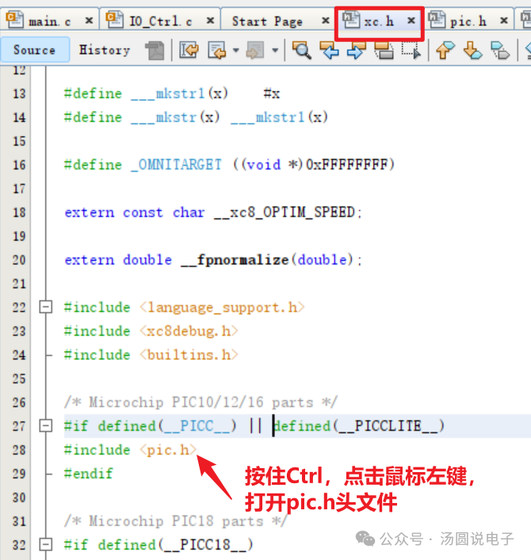This screenshot has width=531, height=560.
Task: Close the main.c tab
Action: (x=89, y=21)
